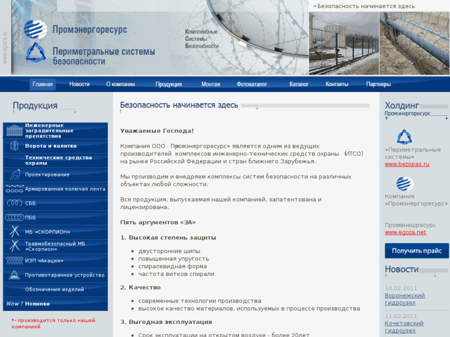Click the 2. Качество heading
Screen dimensions: 450x337
coord(141,288)
